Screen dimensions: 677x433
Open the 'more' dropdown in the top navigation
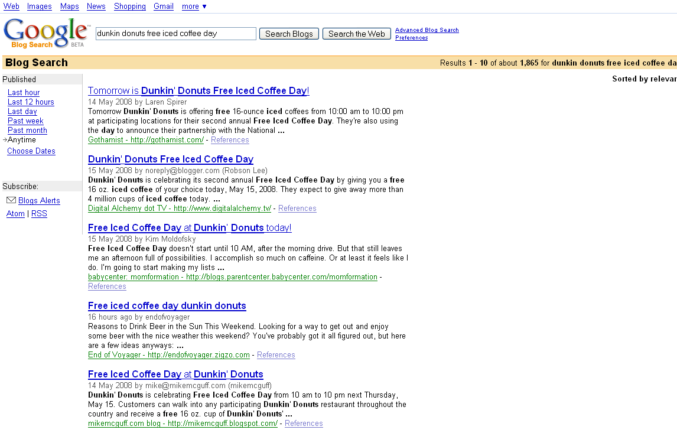pyautogui.click(x=194, y=6)
